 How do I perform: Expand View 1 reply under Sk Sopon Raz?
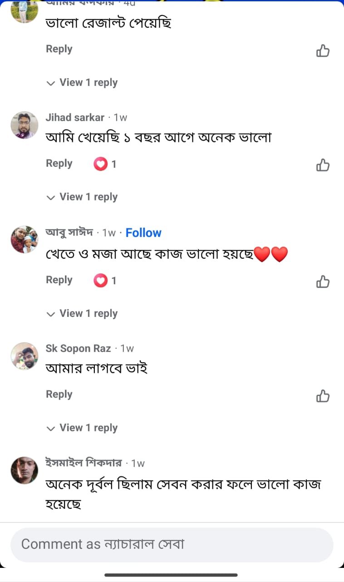(x=88, y=428)
